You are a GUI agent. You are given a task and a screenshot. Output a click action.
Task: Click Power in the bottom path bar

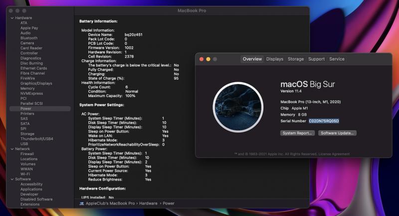pyautogui.click(x=169, y=204)
